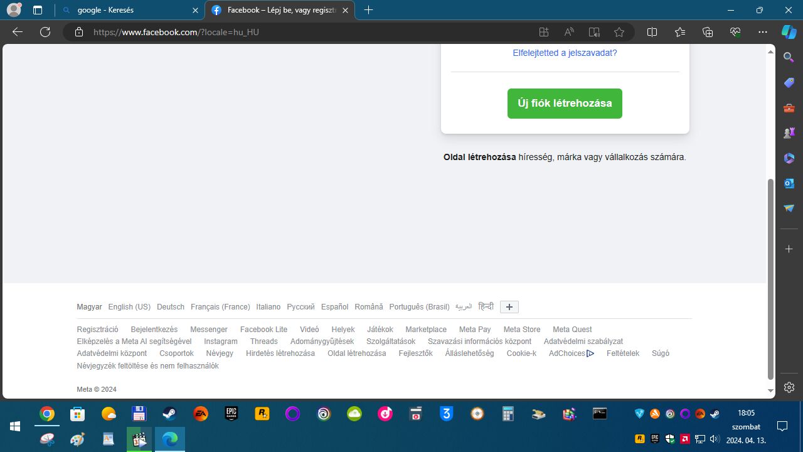Viewport: 803px width, 452px height.
Task: Choose Română language
Action: point(369,307)
